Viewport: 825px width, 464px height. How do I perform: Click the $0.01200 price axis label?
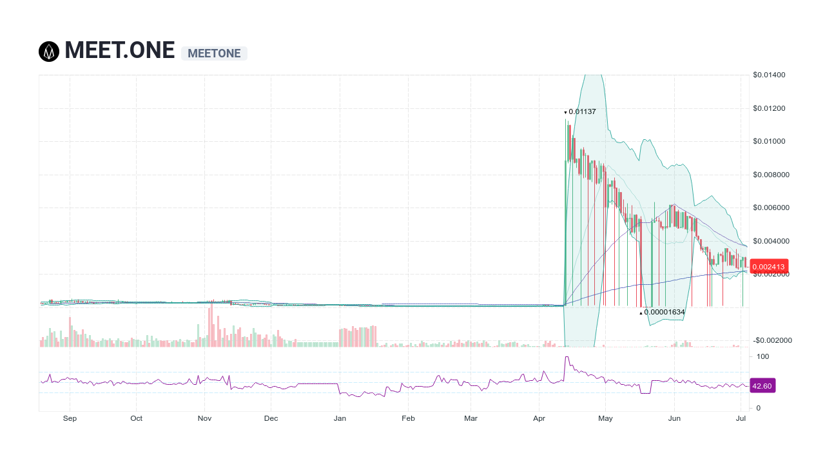pos(769,108)
